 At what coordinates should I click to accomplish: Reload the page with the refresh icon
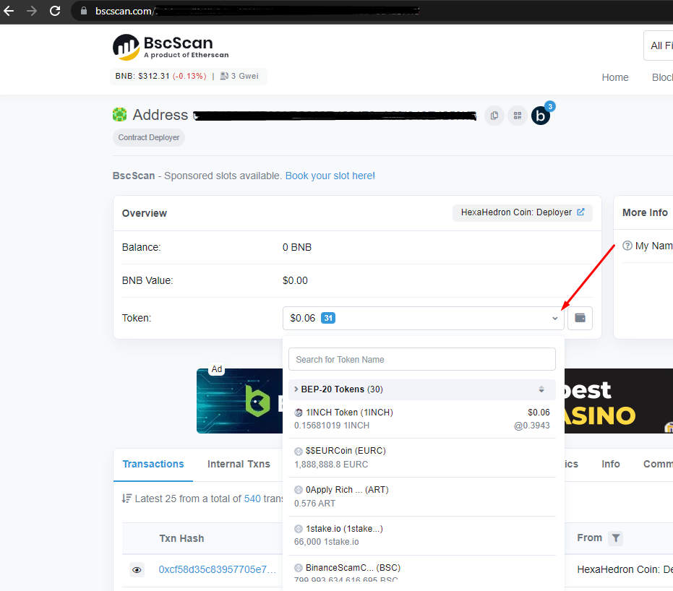(55, 11)
